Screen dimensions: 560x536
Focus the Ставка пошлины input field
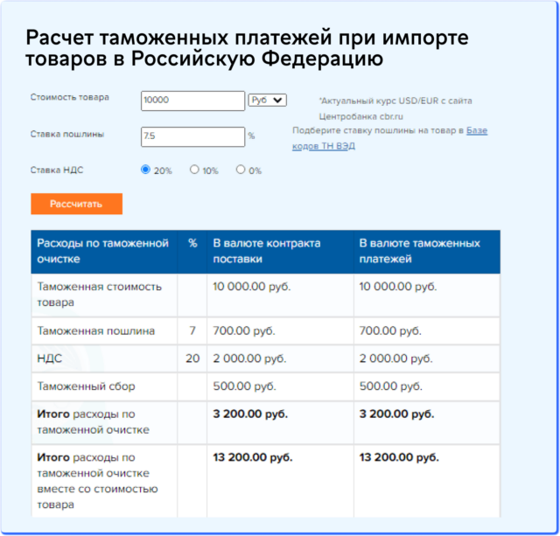192,136
